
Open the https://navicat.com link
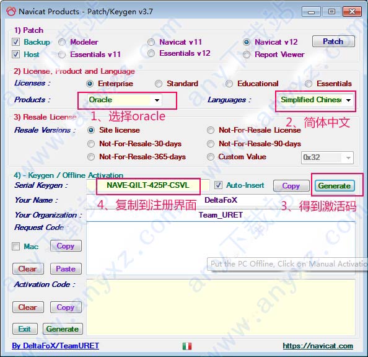[318, 346]
